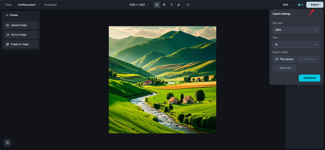The height and width of the screenshot is (150, 325).
Task: Activate the hand pan tool
Action: click(x=164, y=5)
